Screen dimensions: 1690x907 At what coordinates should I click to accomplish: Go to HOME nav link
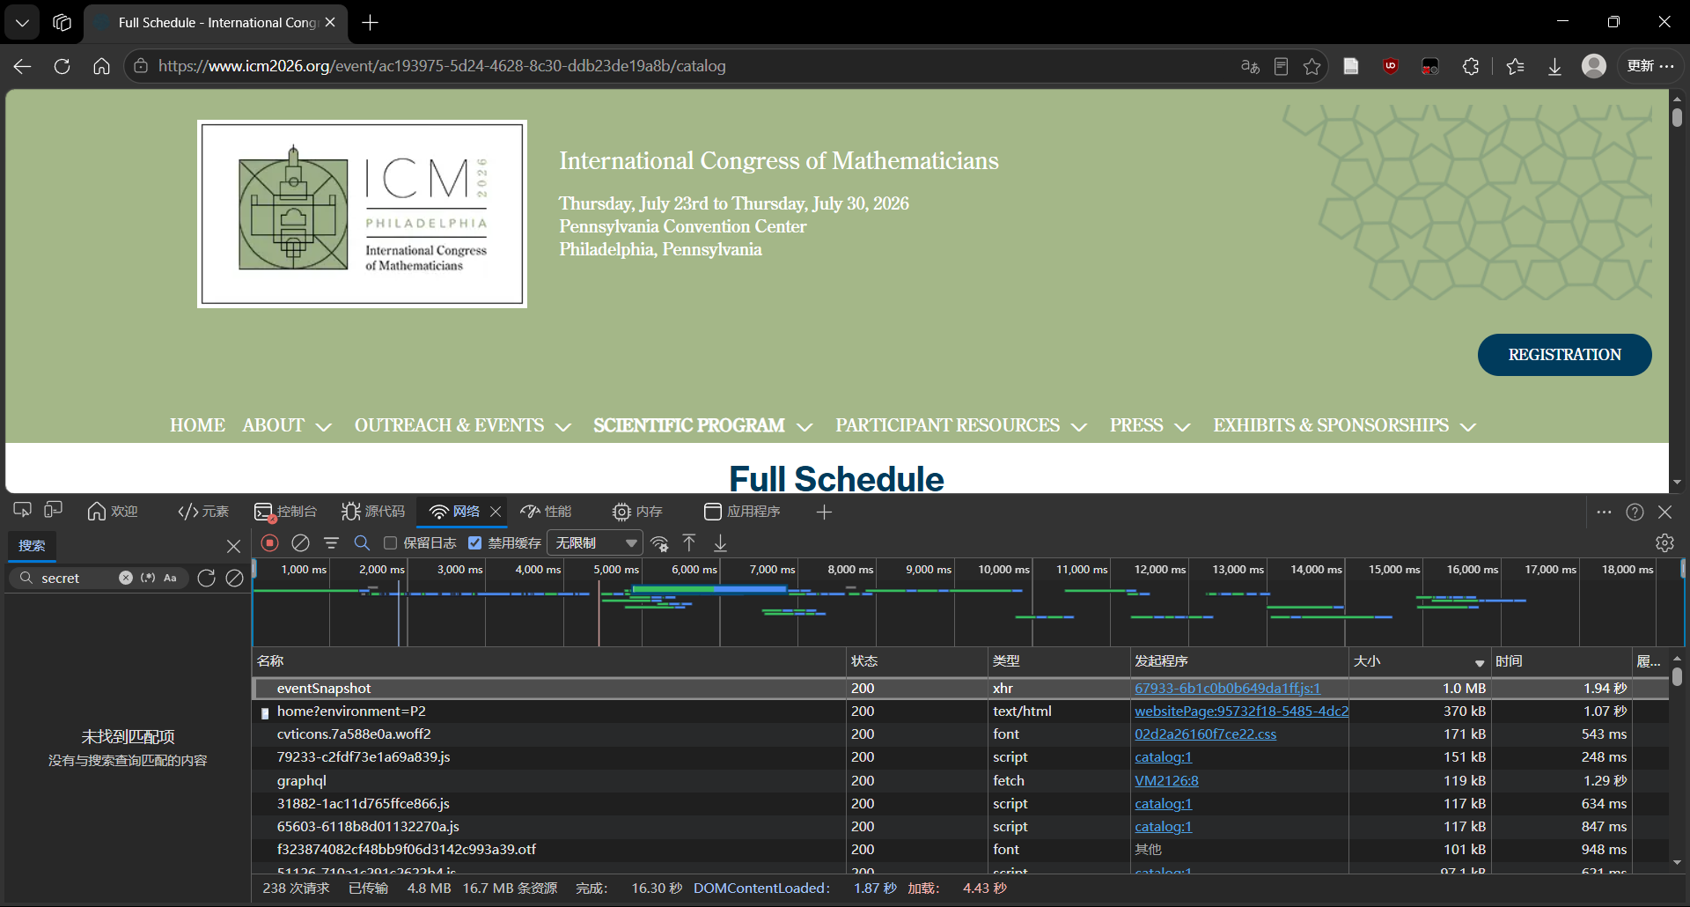coord(197,425)
